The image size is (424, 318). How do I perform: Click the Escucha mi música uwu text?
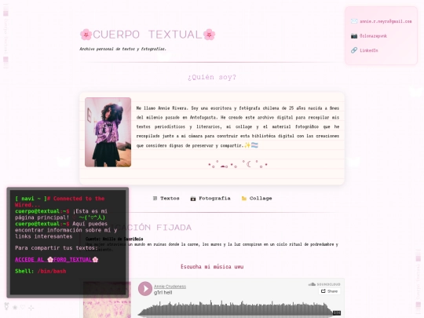tap(212, 267)
